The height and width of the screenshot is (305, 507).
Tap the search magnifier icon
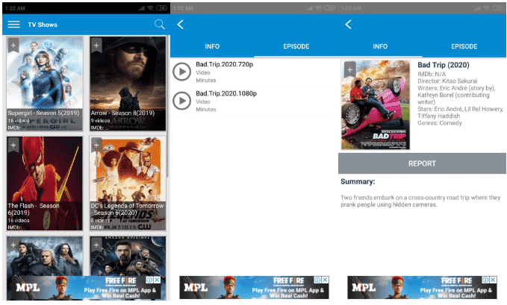pos(159,24)
